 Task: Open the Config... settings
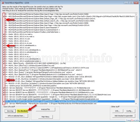point(129,111)
